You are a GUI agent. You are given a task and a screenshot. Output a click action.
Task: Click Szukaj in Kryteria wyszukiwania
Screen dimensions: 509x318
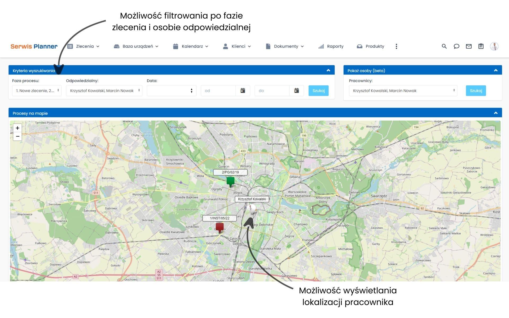[x=319, y=91]
